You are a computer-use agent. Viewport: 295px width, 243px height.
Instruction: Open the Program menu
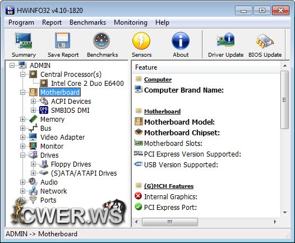pos(21,22)
